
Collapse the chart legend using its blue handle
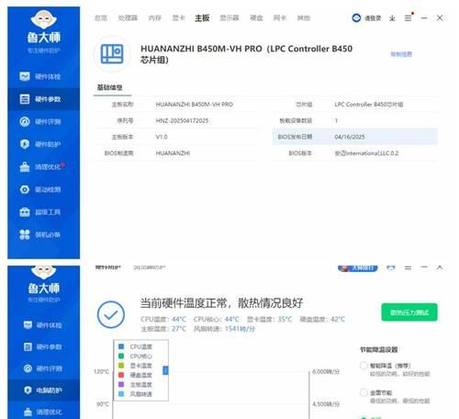click(165, 370)
